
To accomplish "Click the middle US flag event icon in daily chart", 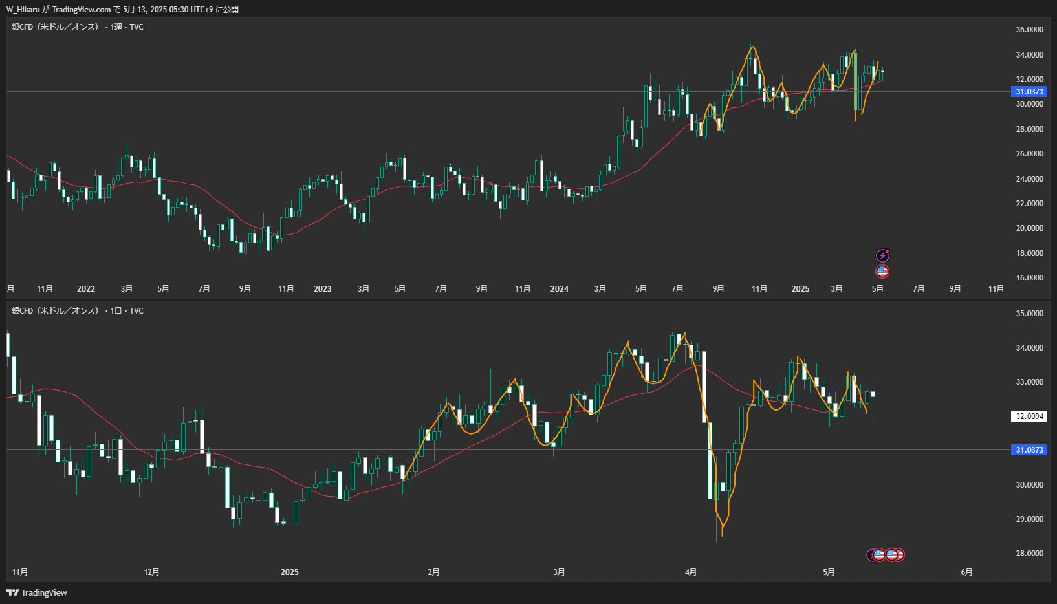I will click(x=891, y=555).
